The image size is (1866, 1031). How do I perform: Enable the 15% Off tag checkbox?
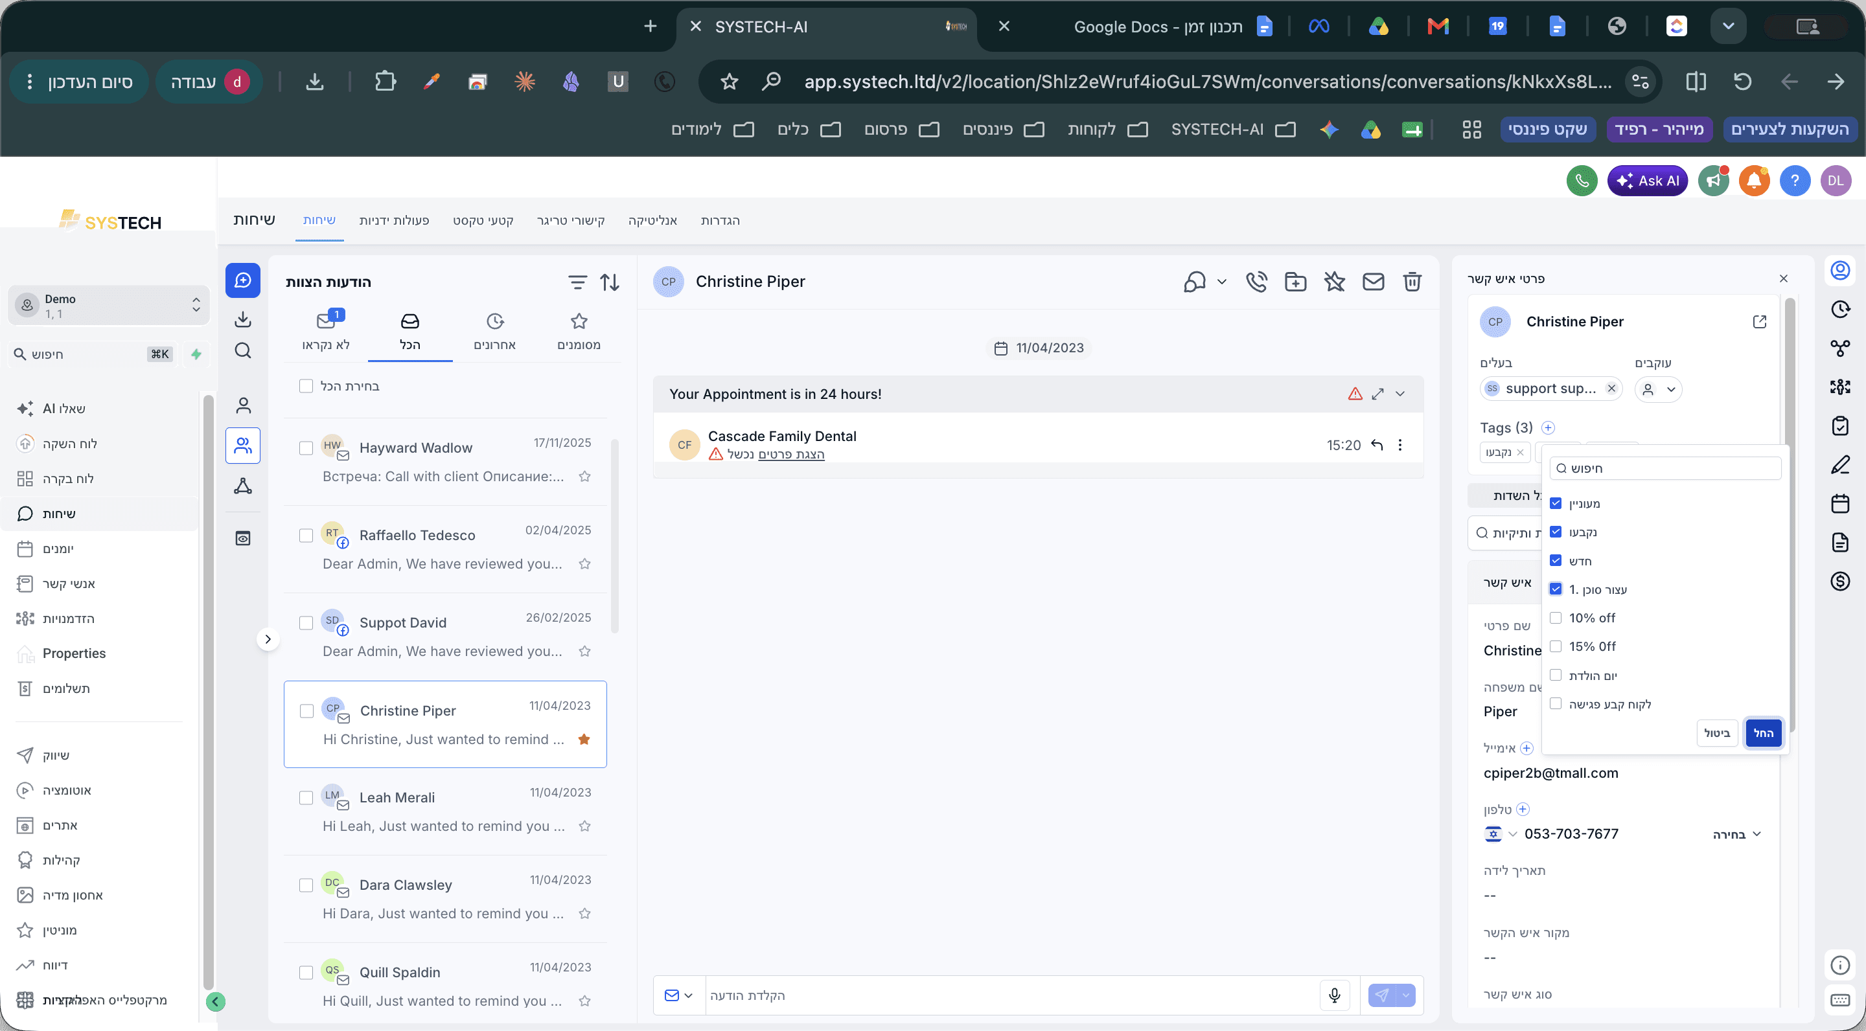tap(1555, 646)
